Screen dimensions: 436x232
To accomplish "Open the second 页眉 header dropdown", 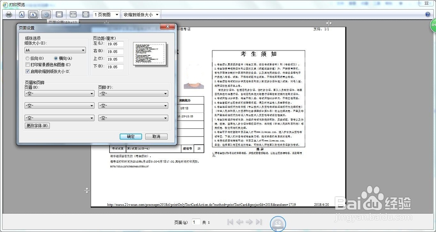I will 59,106.
